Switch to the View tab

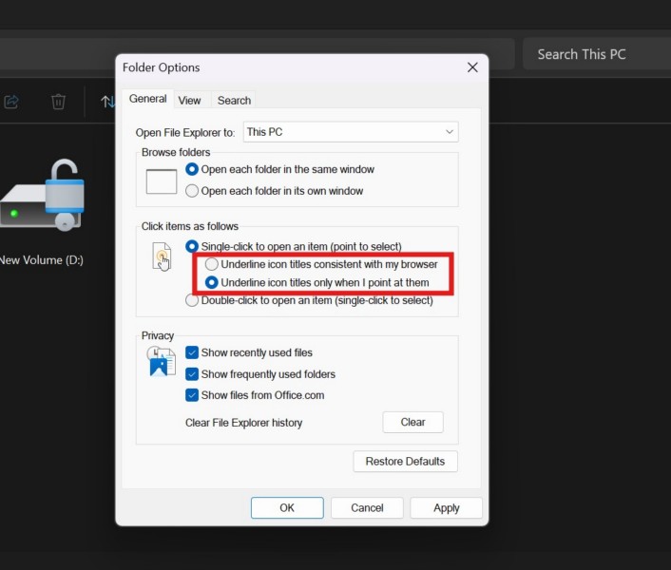pos(189,100)
